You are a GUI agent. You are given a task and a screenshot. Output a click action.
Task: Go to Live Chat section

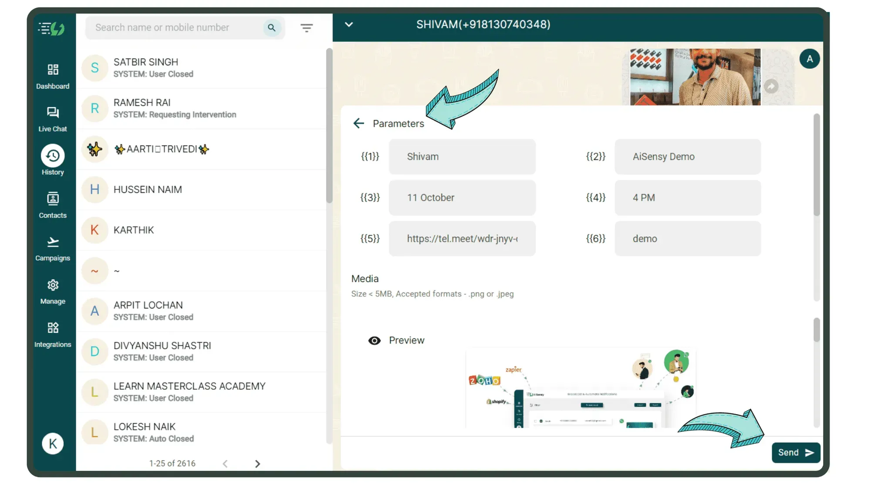53,113
